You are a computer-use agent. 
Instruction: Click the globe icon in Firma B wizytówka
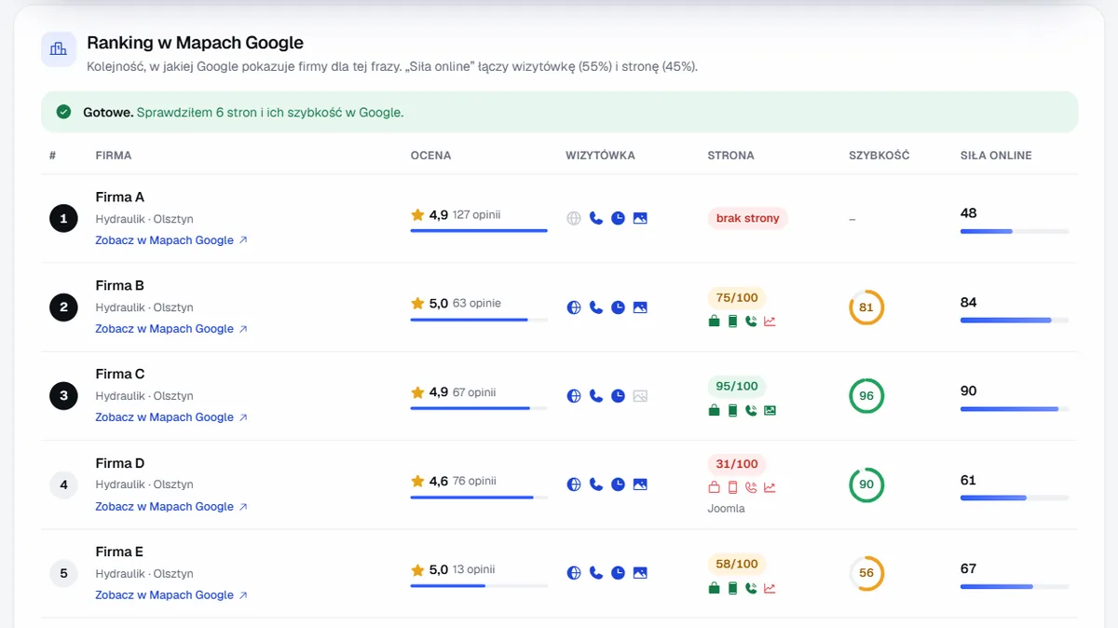[x=574, y=307]
